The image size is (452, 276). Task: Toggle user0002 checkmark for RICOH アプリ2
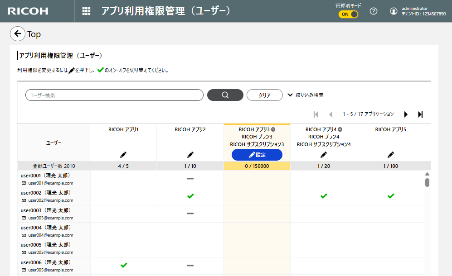pos(190,196)
